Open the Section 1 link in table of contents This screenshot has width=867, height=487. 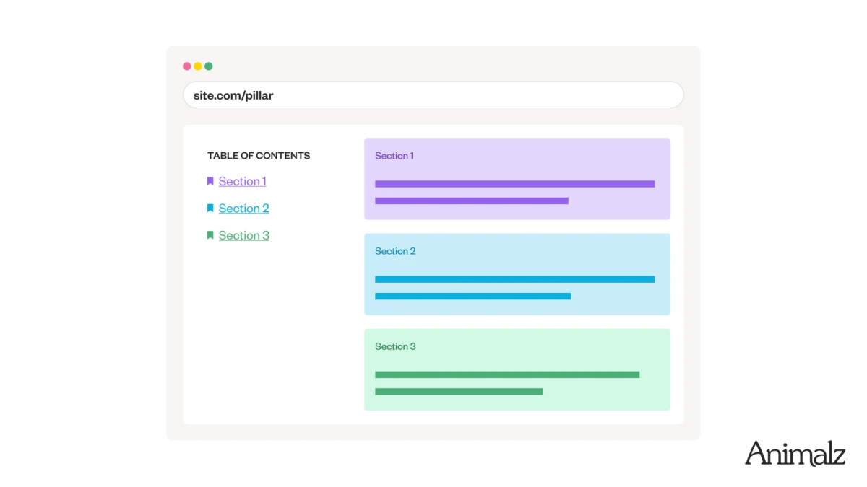[x=243, y=181]
